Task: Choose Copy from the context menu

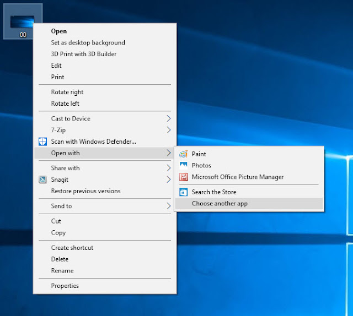Action: (105, 232)
